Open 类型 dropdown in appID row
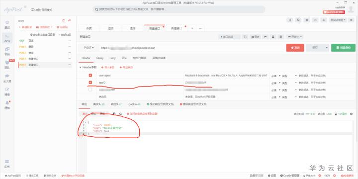Screen dimensions: 358x179 (289, 83)
